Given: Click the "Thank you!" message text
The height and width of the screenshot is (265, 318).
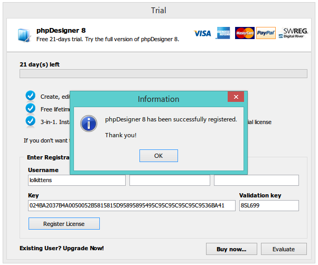Looking at the screenshot, I should [120, 135].
